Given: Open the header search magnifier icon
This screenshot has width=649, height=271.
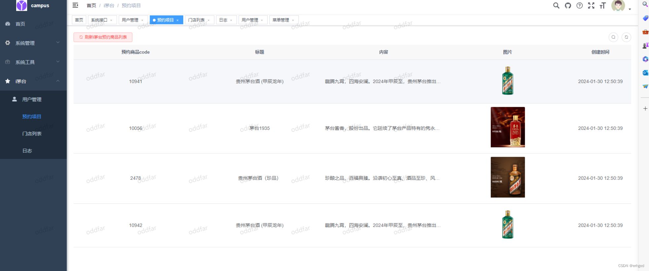Looking at the screenshot, I should (556, 5).
